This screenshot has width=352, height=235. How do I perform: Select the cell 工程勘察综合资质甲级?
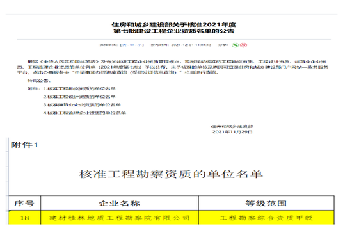(x=266, y=218)
